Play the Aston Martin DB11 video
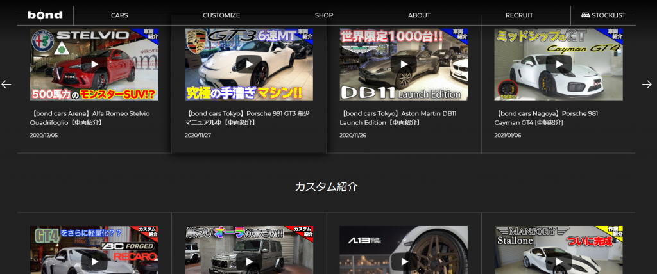Screen dimensions: 657x274 click(x=404, y=64)
